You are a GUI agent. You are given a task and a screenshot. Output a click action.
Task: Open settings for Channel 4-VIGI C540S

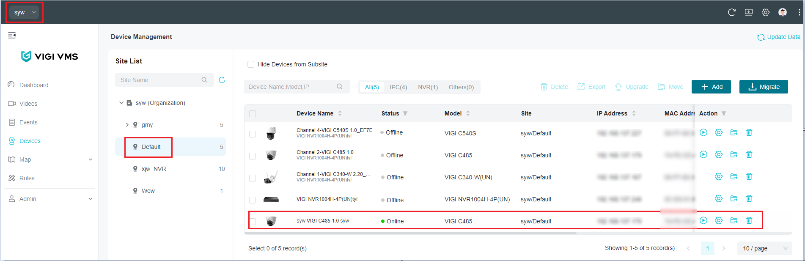719,132
